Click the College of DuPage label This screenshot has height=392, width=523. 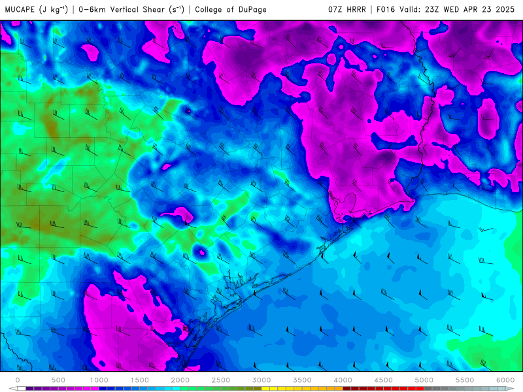(231, 10)
